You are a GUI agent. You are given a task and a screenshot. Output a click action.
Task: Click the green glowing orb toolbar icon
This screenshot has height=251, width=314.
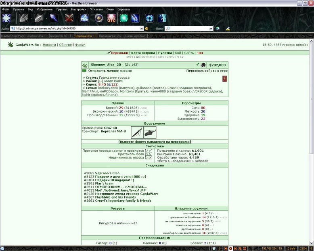pos(124,18)
